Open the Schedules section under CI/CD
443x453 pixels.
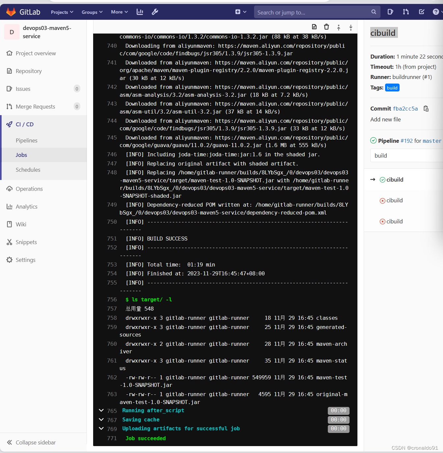28,170
